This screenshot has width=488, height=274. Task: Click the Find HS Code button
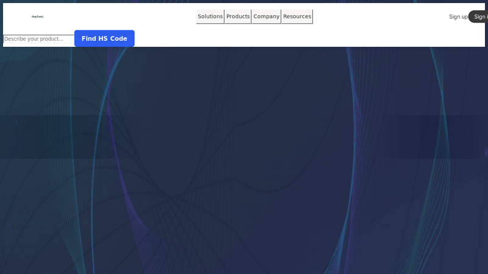point(104,38)
